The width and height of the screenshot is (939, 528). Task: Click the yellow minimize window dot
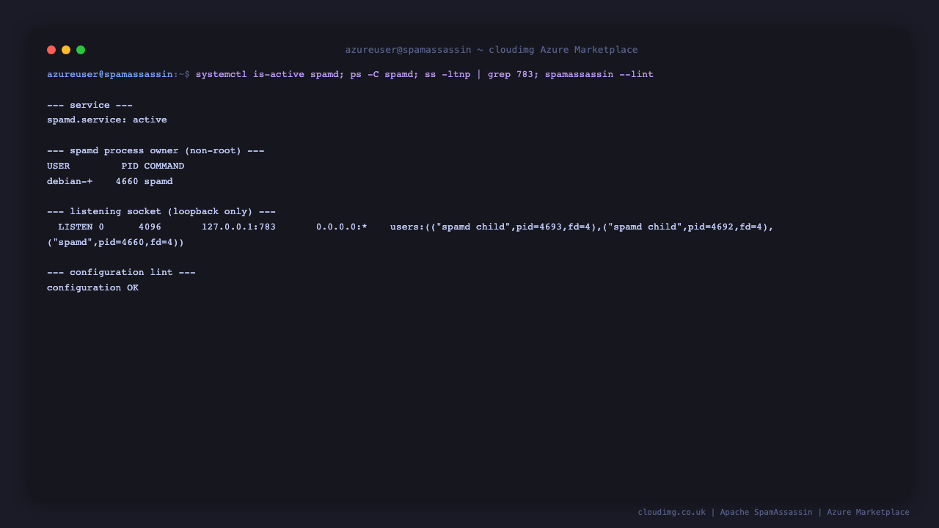coord(66,50)
